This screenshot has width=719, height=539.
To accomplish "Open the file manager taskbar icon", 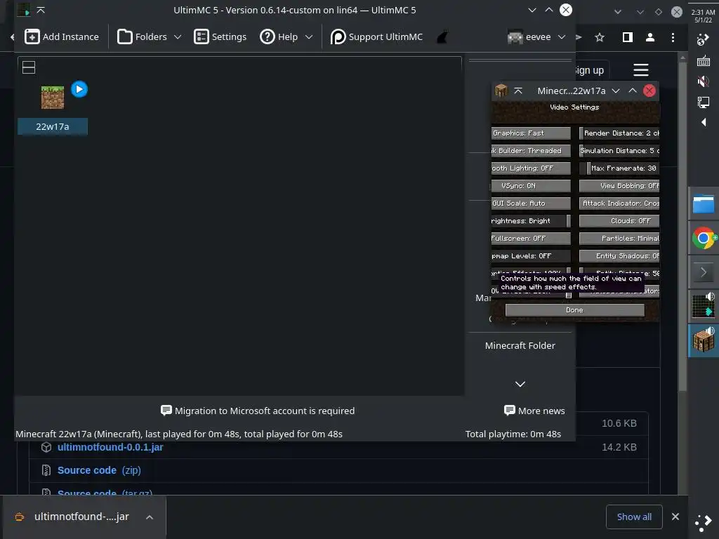I will (x=704, y=204).
